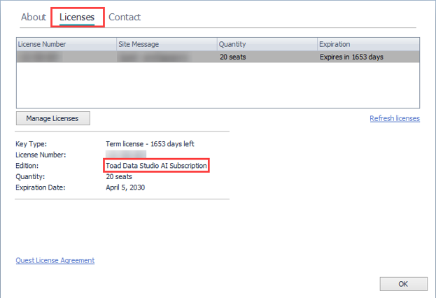Screen dimensions: 436x298
Task: Click the 'License Number:' label in details
Action: (x=41, y=155)
